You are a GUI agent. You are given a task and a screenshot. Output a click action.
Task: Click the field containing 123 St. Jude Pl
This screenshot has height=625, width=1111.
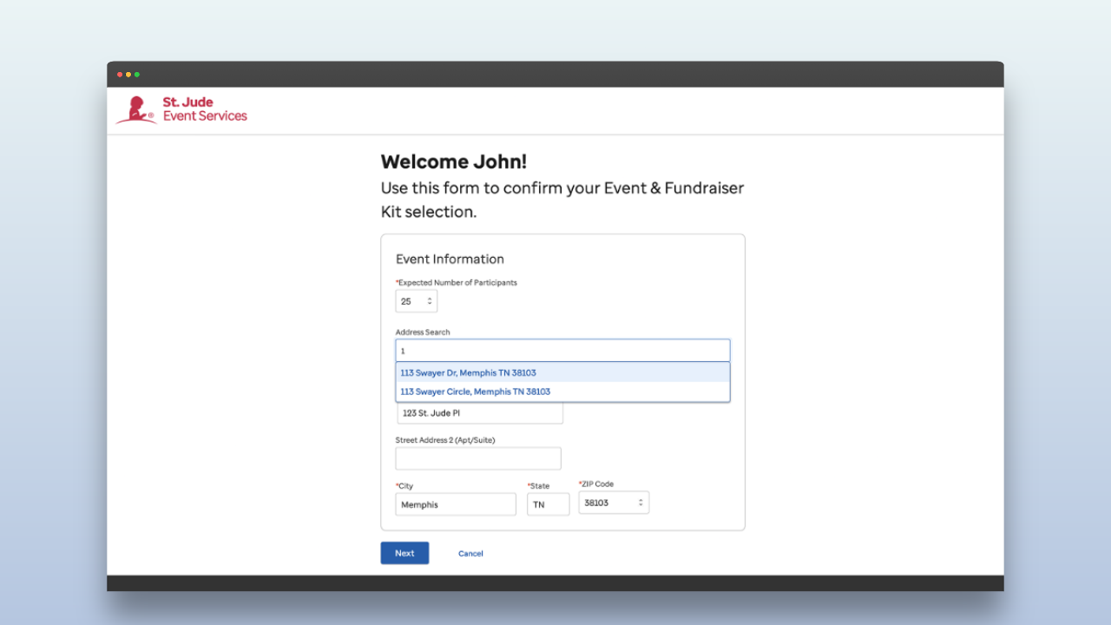[x=480, y=413]
